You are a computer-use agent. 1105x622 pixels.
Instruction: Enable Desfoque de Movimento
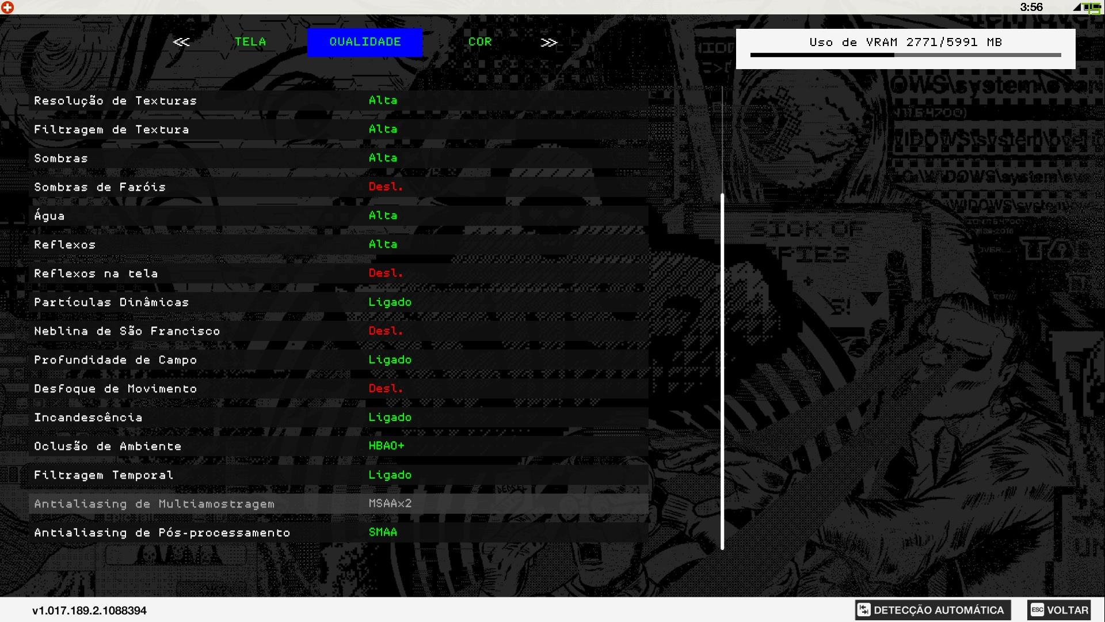[x=338, y=388]
